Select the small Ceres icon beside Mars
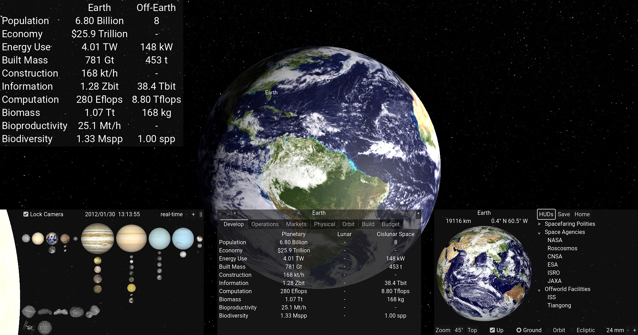This screenshot has width=638, height=335. 75,239
